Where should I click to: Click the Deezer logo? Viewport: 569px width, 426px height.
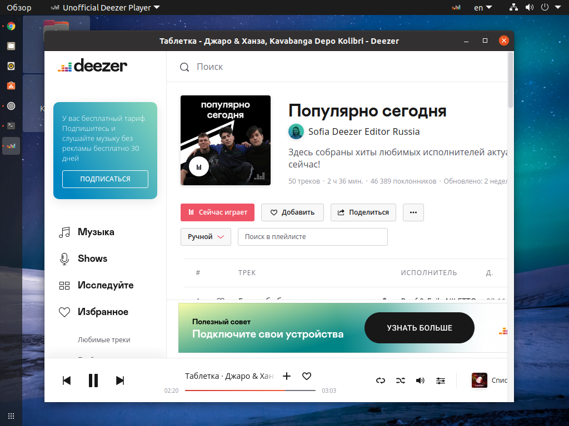(x=93, y=65)
